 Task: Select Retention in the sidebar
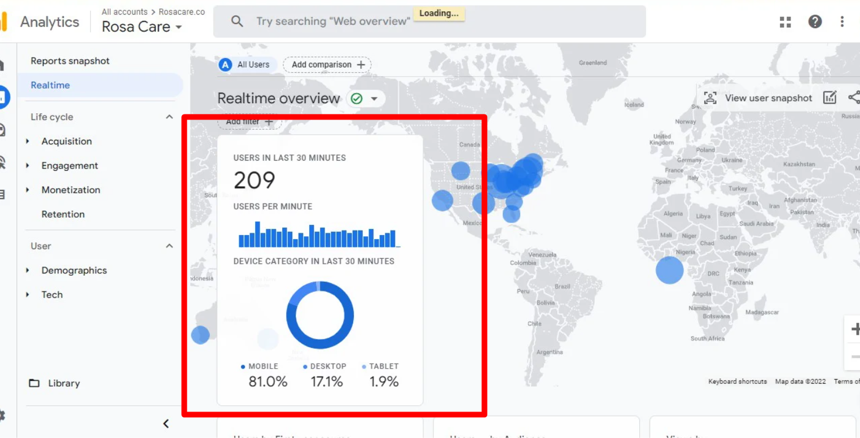point(63,214)
